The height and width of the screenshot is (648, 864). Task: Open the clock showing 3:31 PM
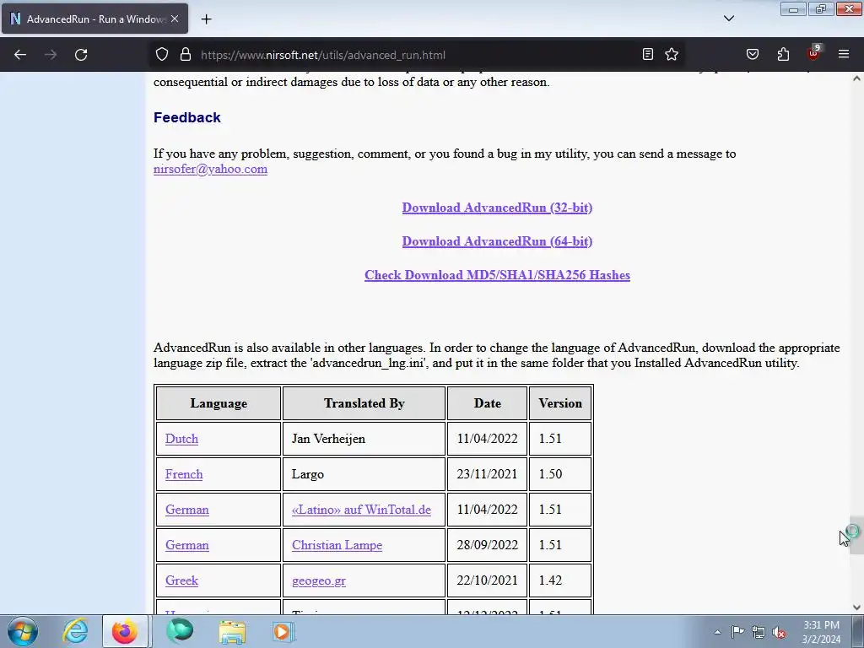821,632
